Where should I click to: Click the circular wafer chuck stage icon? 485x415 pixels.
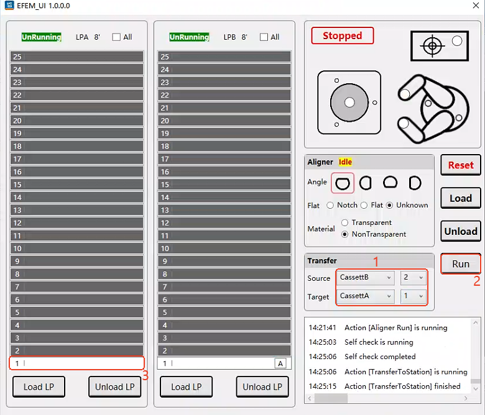click(x=349, y=102)
